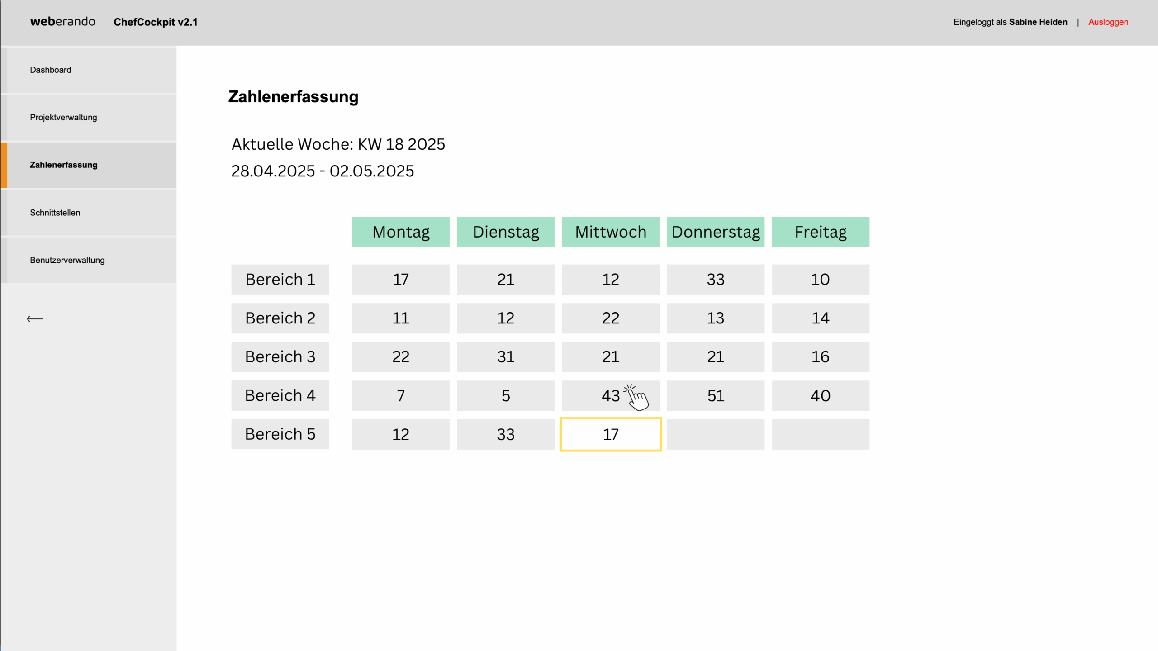1158x651 pixels.
Task: Click the user name Sabine Heiden
Action: pyautogui.click(x=1038, y=22)
